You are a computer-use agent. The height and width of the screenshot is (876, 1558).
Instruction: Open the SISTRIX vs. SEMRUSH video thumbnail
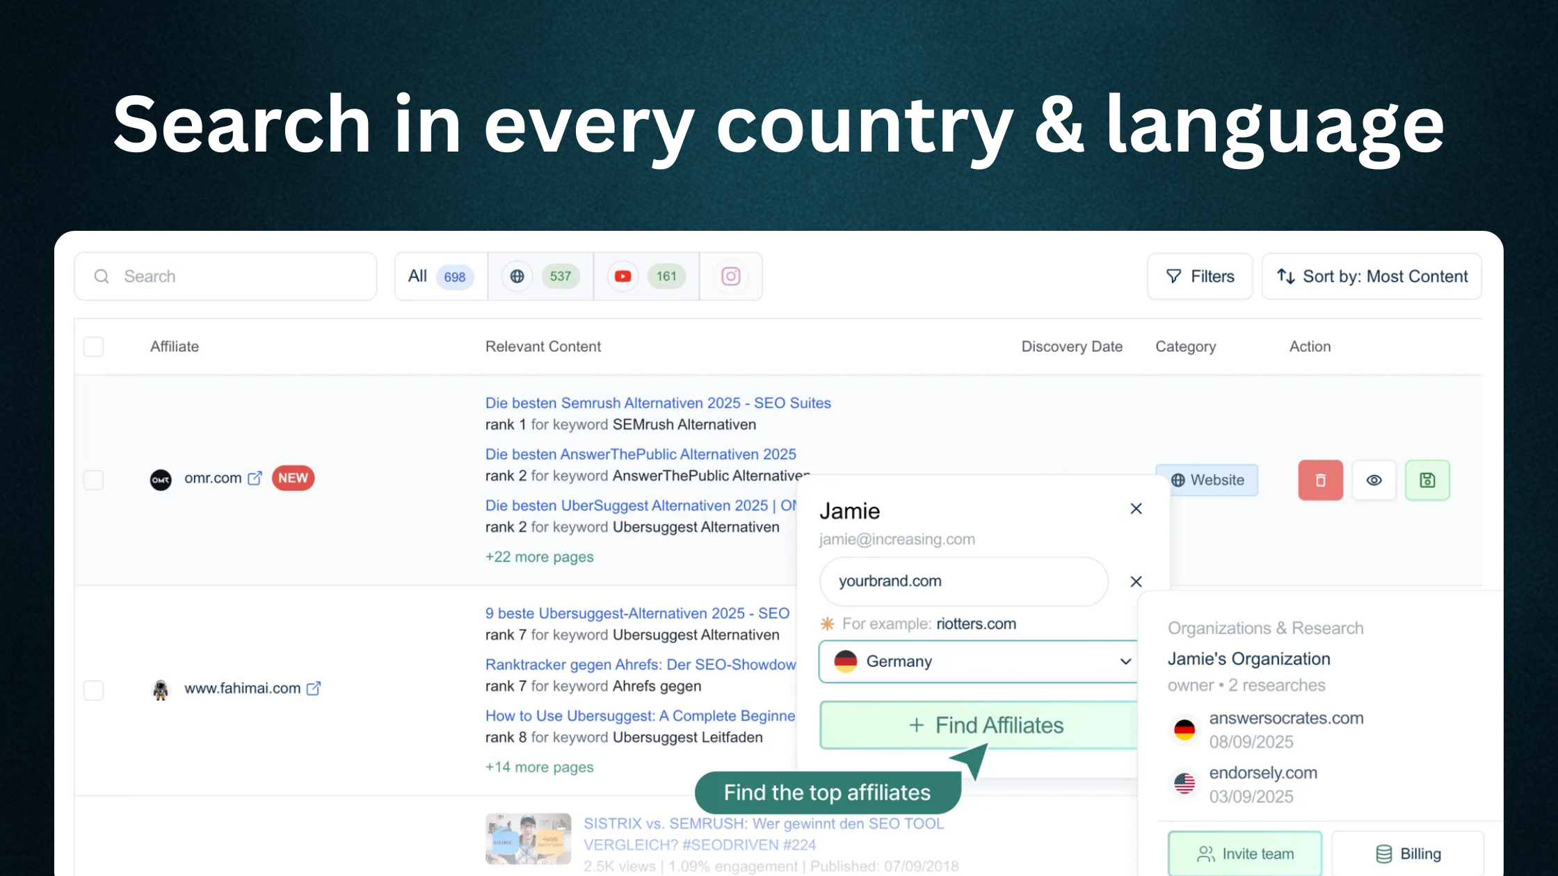(x=529, y=839)
